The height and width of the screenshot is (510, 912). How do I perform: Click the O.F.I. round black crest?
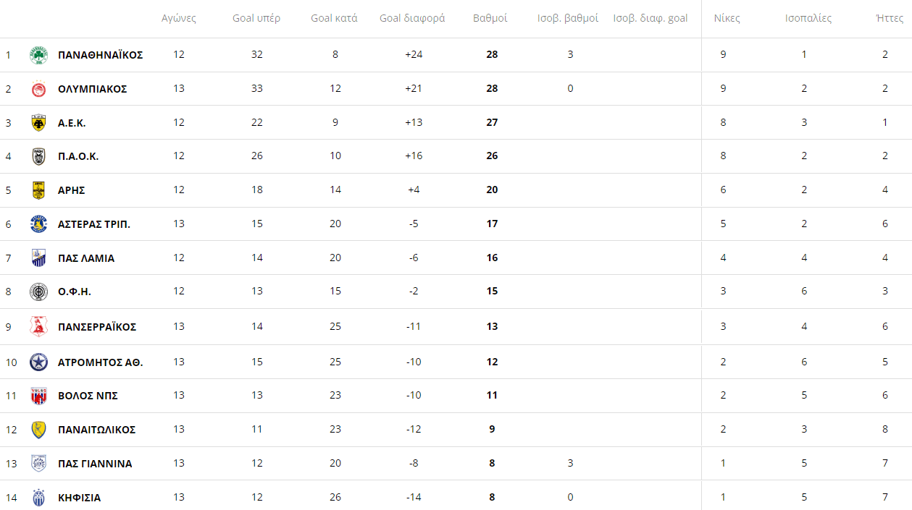(38, 292)
